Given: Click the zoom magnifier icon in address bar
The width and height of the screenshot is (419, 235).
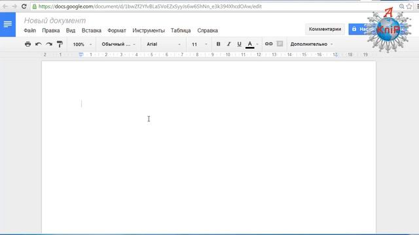Looking at the screenshot, I should [x=401, y=7].
